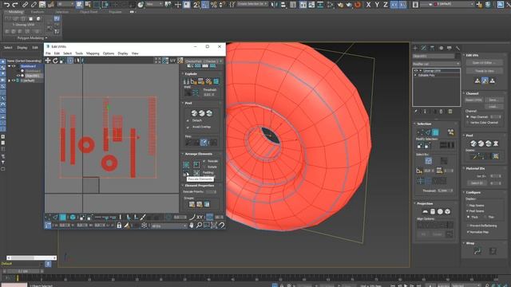The width and height of the screenshot is (511, 287).
Task: Switch to the Modeling ribbon tab
Action: [16, 12]
